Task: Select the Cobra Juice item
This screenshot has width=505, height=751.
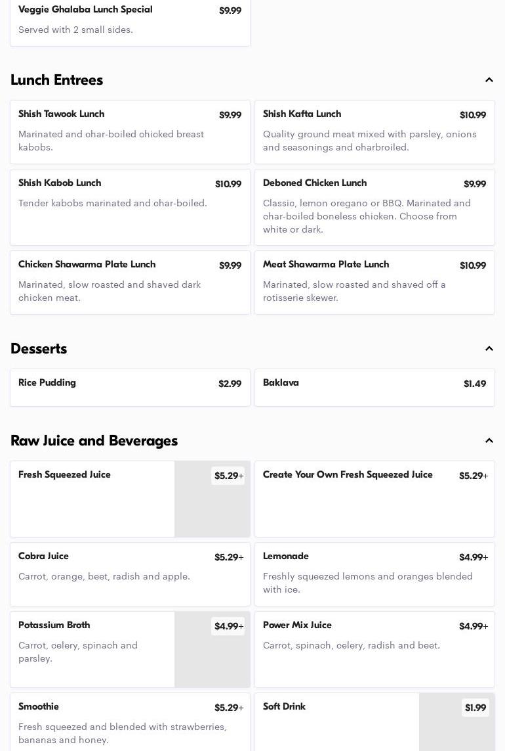Action: [130, 574]
